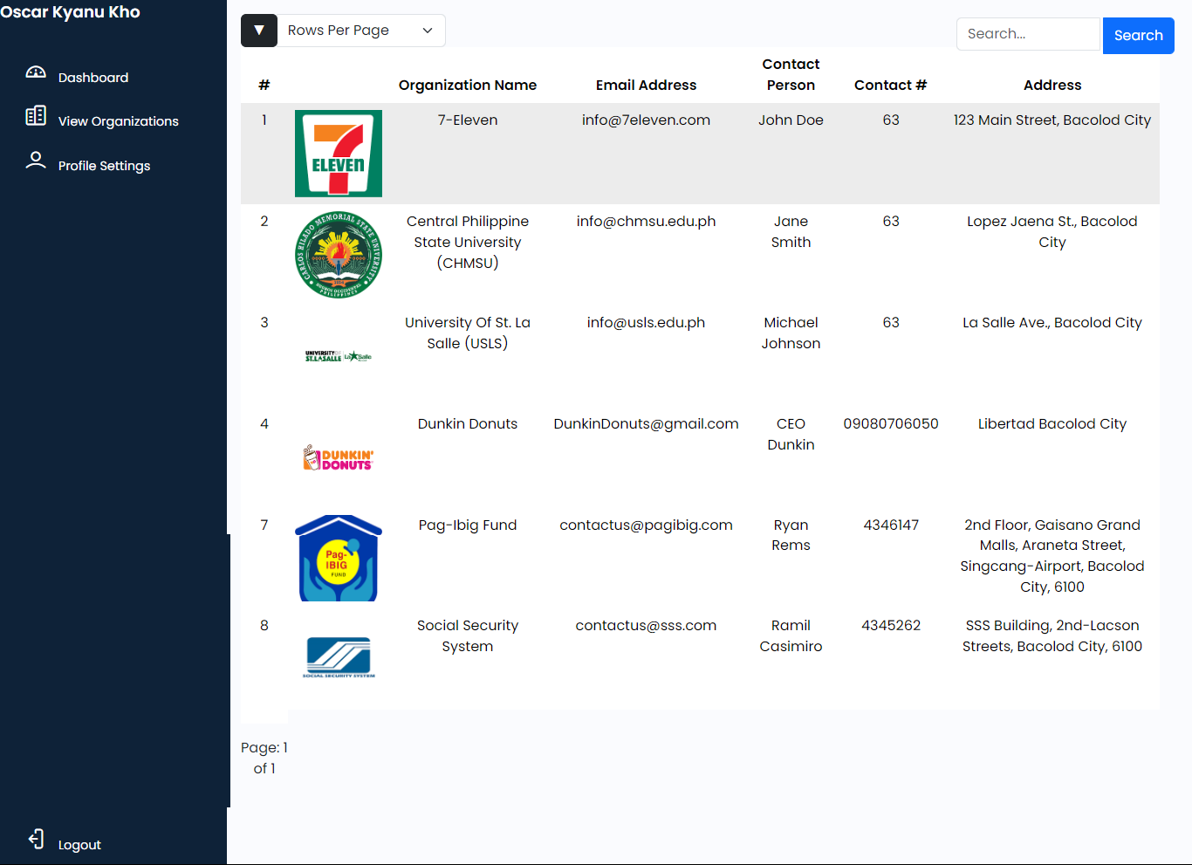1192x865 pixels.
Task: Click the Address column header
Action: (1052, 85)
